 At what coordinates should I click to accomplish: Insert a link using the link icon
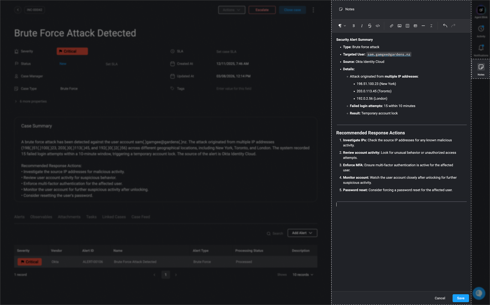tap(391, 26)
